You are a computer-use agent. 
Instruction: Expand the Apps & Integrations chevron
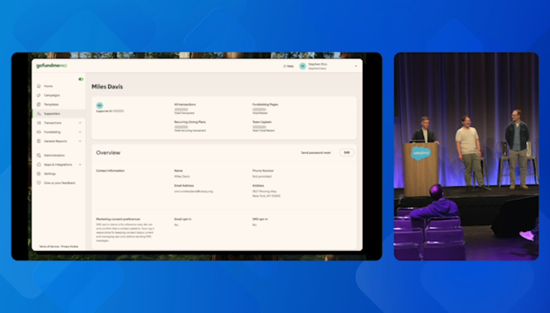(80, 165)
